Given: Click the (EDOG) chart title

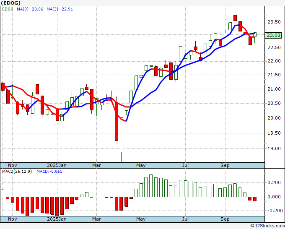Looking at the screenshot, I should (x=11, y=3).
